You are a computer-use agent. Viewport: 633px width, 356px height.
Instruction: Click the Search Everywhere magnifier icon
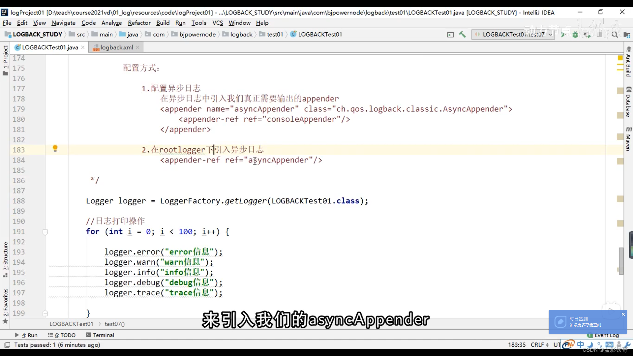(x=615, y=34)
